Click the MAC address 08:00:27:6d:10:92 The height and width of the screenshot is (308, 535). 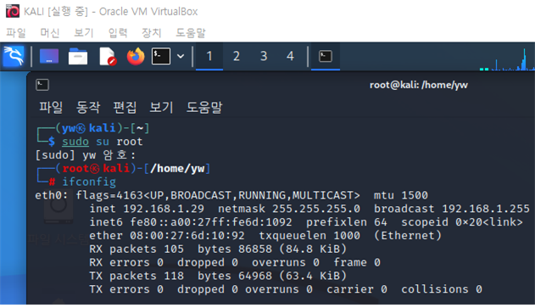(x=187, y=235)
